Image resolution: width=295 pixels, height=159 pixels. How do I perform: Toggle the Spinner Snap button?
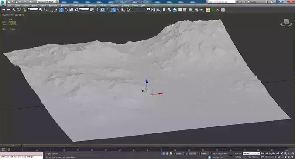point(123,10)
